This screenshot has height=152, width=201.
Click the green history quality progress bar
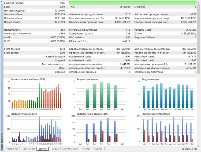pyautogui.click(x=133, y=3)
